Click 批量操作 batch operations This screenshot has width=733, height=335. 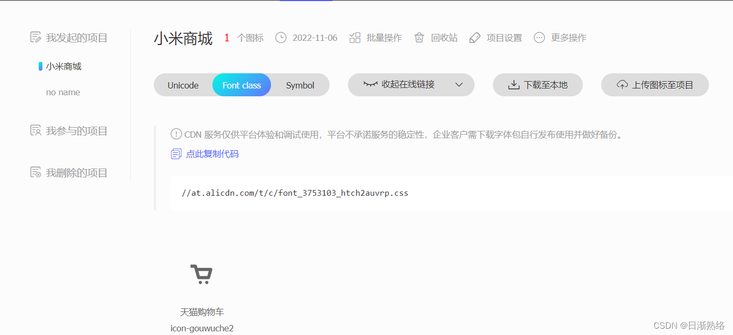pyautogui.click(x=385, y=38)
